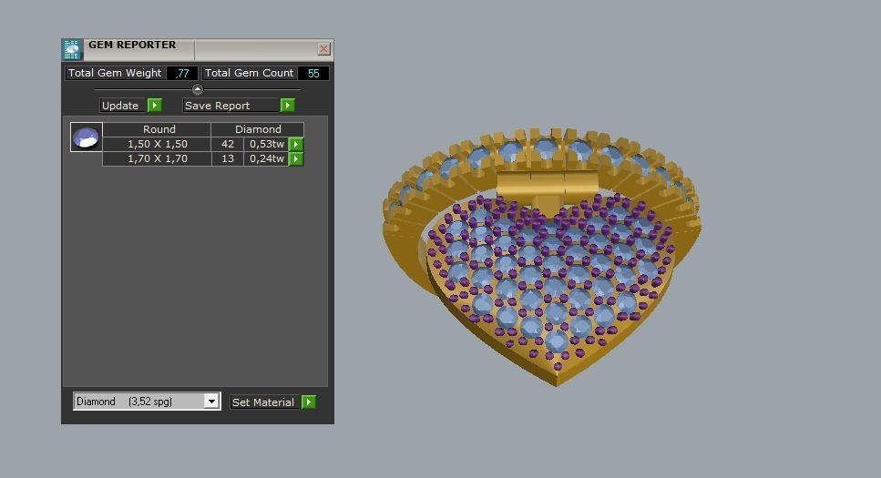Click the Total Gem Count value 55

point(313,73)
